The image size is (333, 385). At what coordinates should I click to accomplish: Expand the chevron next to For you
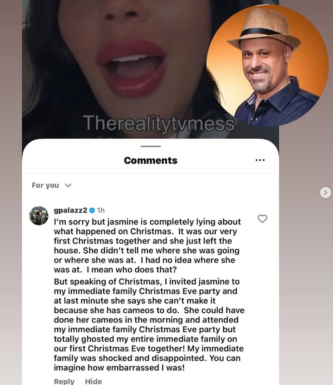[x=68, y=186]
